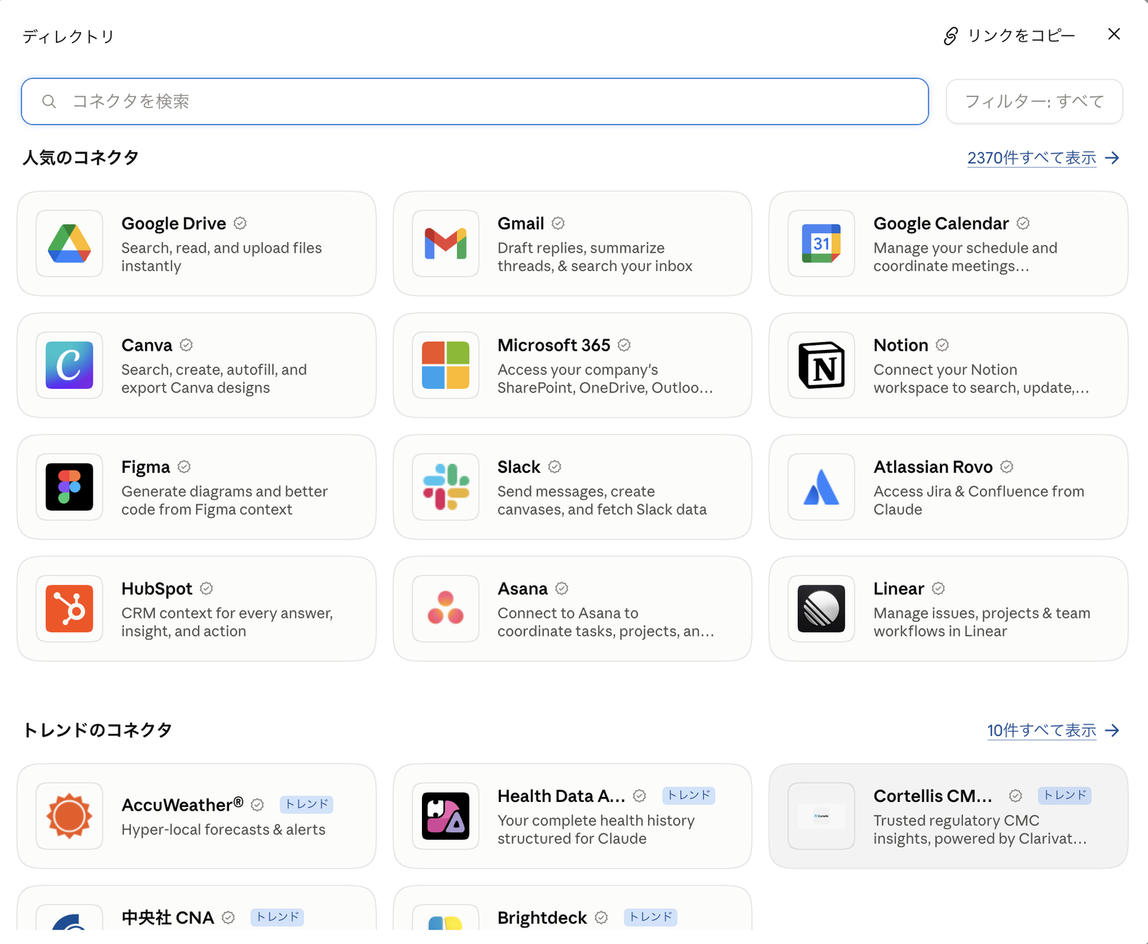Click the HubSpot connector name
The width and height of the screenshot is (1148, 944).
[157, 590]
